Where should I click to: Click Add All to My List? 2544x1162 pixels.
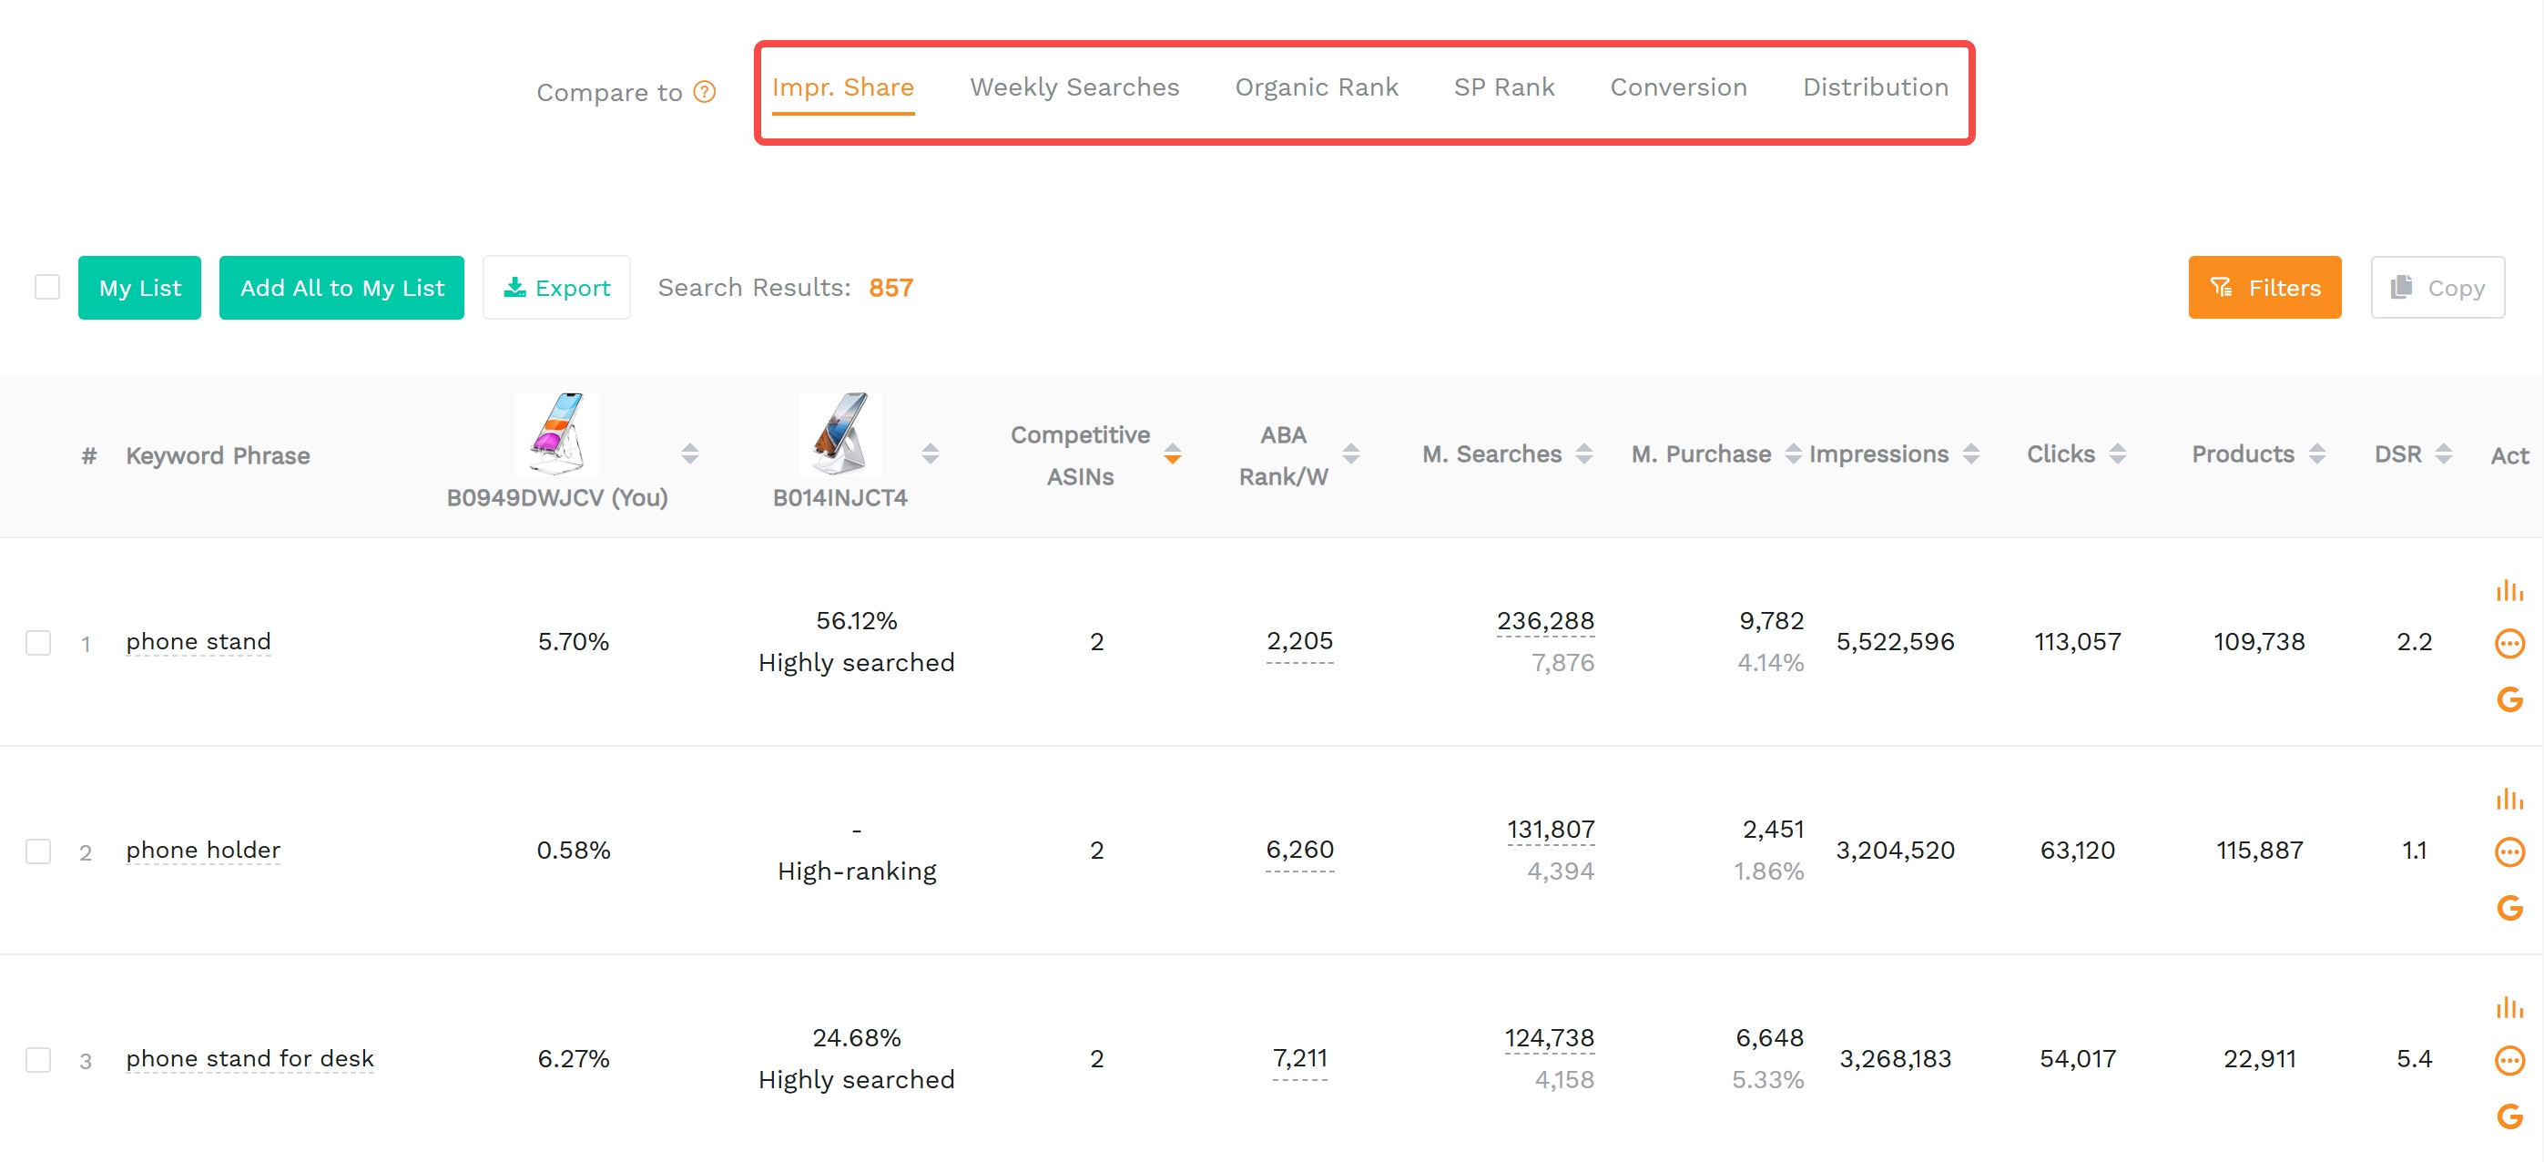coord(341,288)
